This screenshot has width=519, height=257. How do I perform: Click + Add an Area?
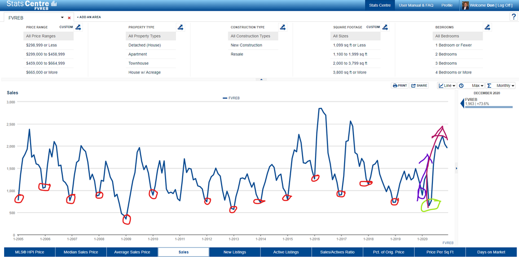(89, 17)
